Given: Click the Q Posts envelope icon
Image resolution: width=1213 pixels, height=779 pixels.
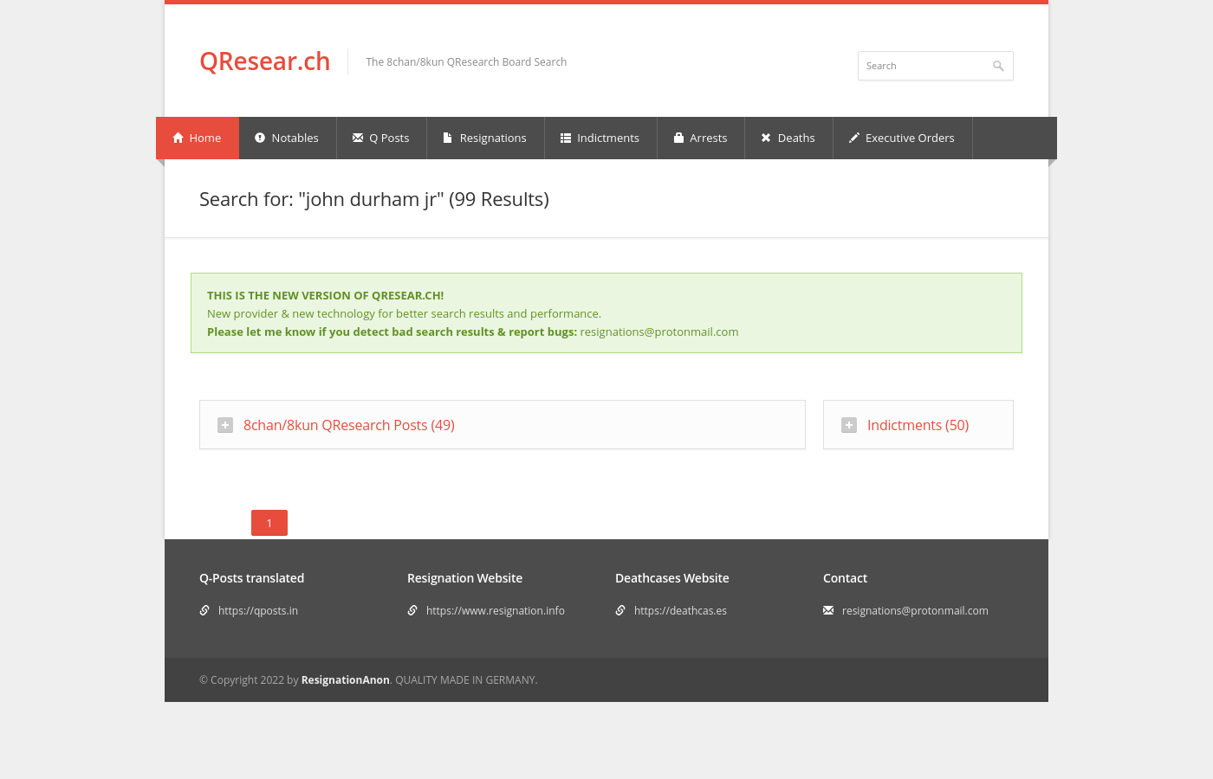Looking at the screenshot, I should pyautogui.click(x=358, y=138).
